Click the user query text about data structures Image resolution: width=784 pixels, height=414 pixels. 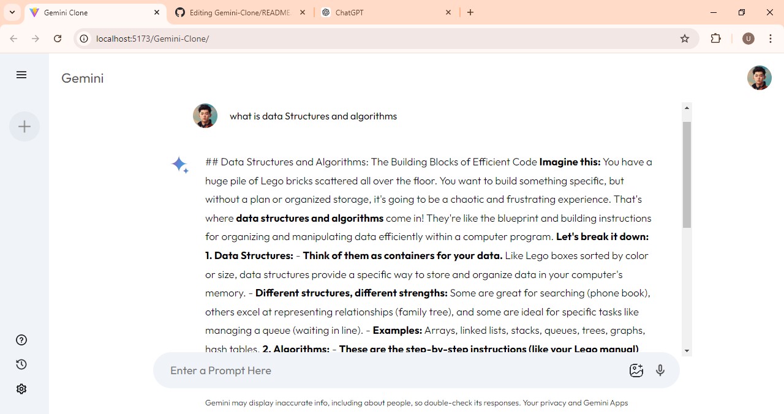point(313,116)
